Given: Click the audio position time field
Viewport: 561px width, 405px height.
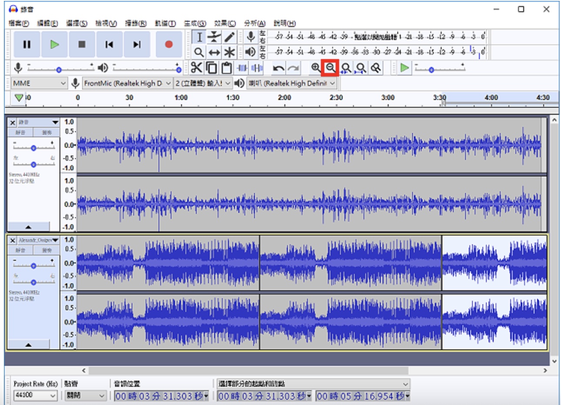Looking at the screenshot, I should point(161,396).
